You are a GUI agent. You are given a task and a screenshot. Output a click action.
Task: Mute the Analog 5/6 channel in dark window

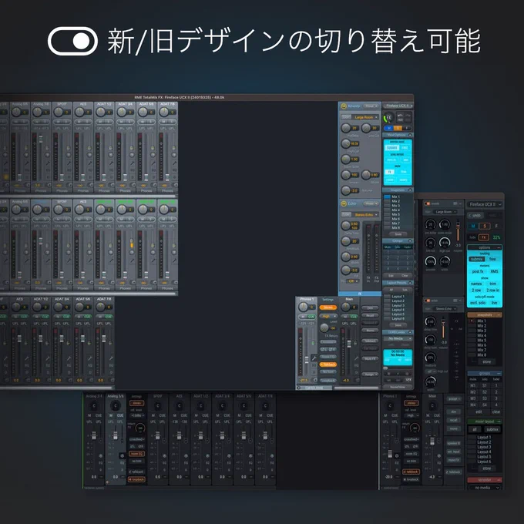pos(111,415)
